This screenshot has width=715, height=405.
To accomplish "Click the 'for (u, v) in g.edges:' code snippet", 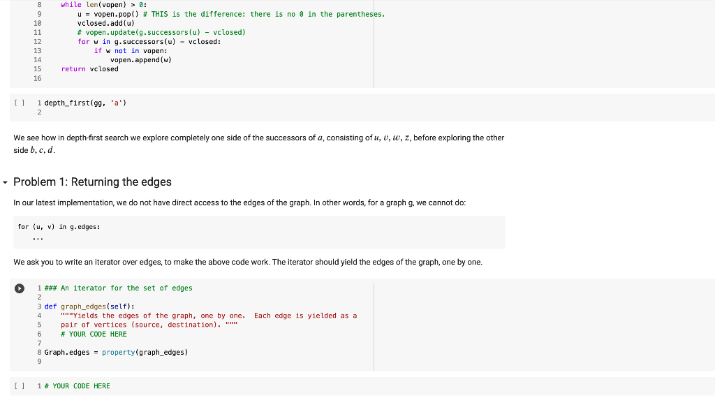I will point(59,227).
